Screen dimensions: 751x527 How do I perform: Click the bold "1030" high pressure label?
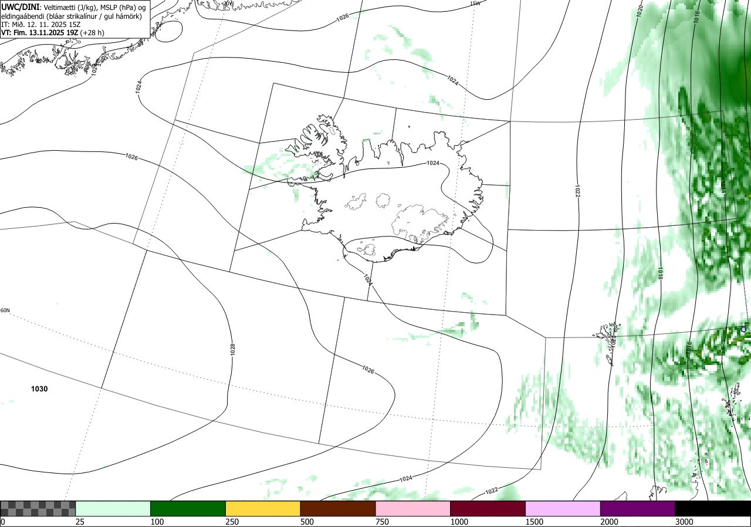39,389
